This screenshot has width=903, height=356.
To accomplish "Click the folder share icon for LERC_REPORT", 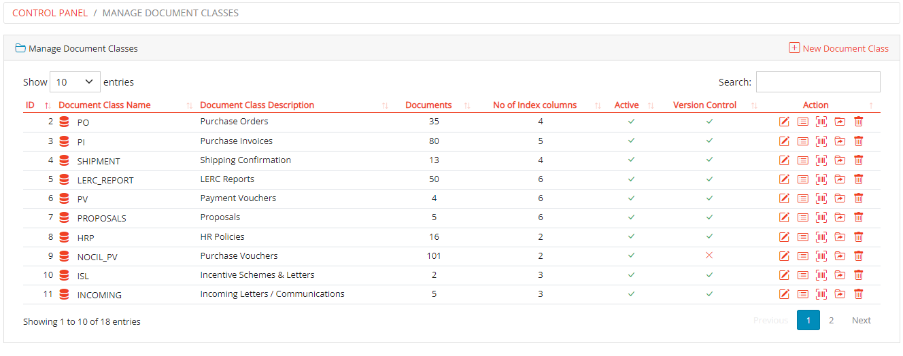I will (840, 179).
